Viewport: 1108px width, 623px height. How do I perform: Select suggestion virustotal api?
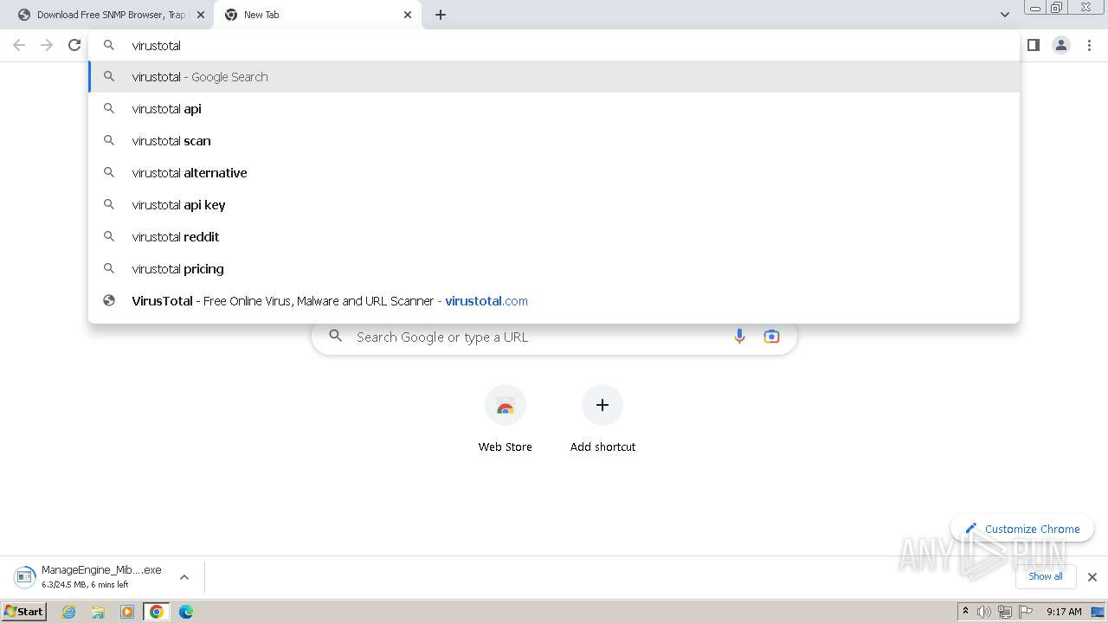(x=554, y=109)
